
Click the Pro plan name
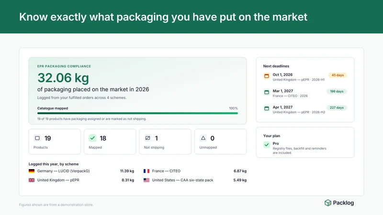coord(276,144)
